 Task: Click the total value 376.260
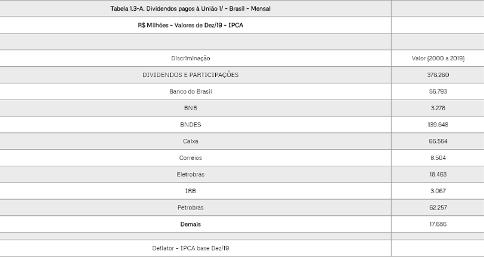coord(438,75)
